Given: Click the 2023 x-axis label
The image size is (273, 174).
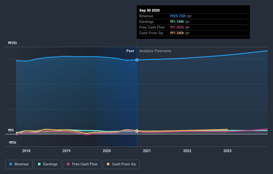Looking at the screenshot, I should [x=227, y=151].
